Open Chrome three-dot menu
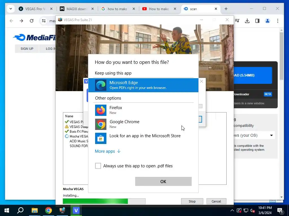The width and height of the screenshot is (289, 216). pos(278,21)
